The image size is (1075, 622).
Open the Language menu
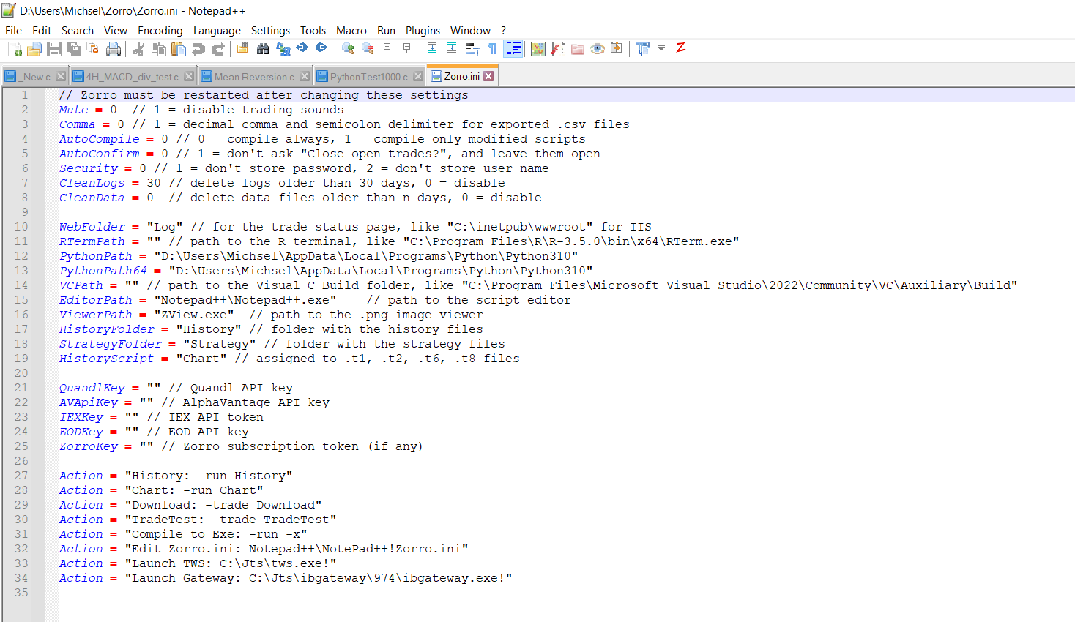pos(217,31)
